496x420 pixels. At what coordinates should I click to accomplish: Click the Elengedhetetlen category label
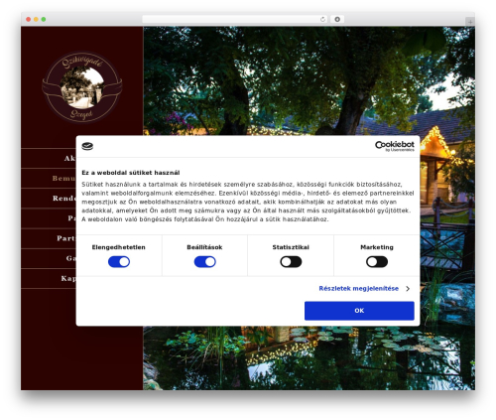[x=118, y=247]
